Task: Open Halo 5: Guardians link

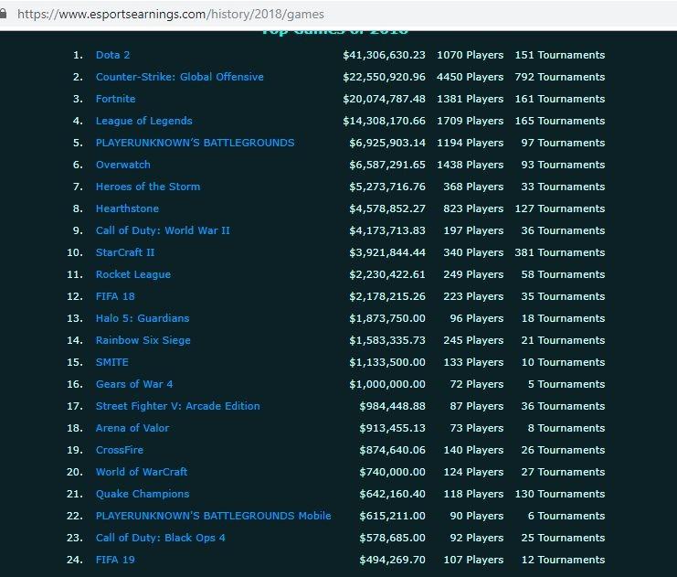Action: point(143,318)
